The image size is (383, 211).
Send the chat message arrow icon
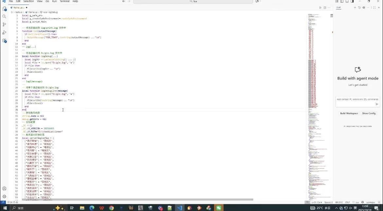(377, 104)
